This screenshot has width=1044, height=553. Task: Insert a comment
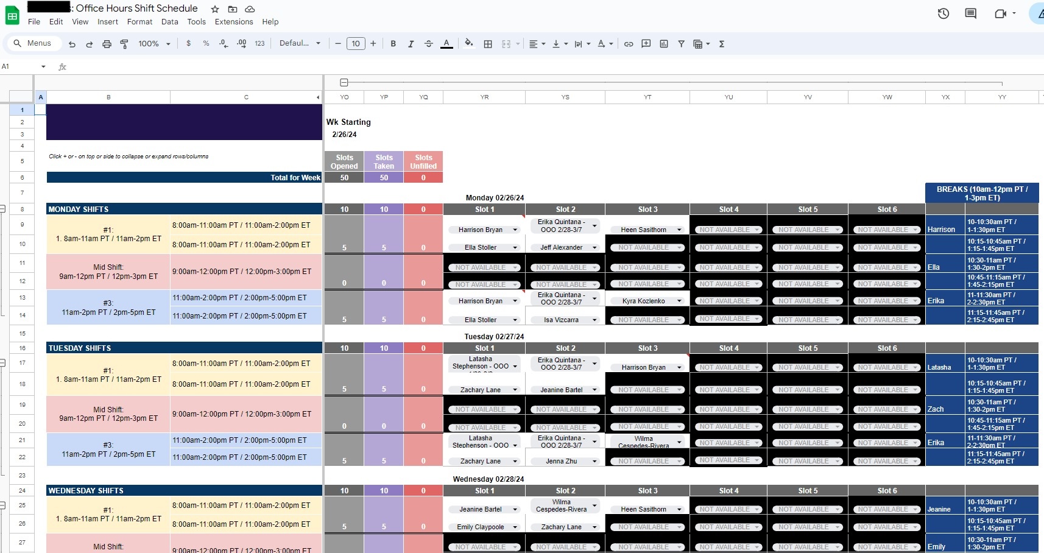[x=646, y=44]
